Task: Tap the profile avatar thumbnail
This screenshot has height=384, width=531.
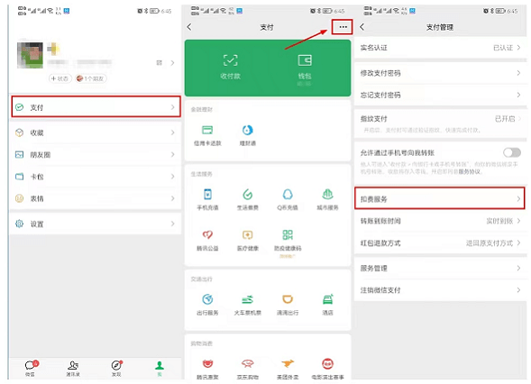Action: [30, 55]
